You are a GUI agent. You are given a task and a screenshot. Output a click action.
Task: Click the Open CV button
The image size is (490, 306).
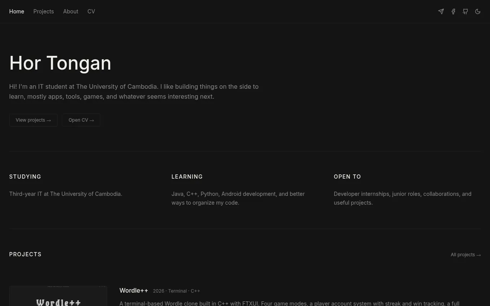(81, 120)
